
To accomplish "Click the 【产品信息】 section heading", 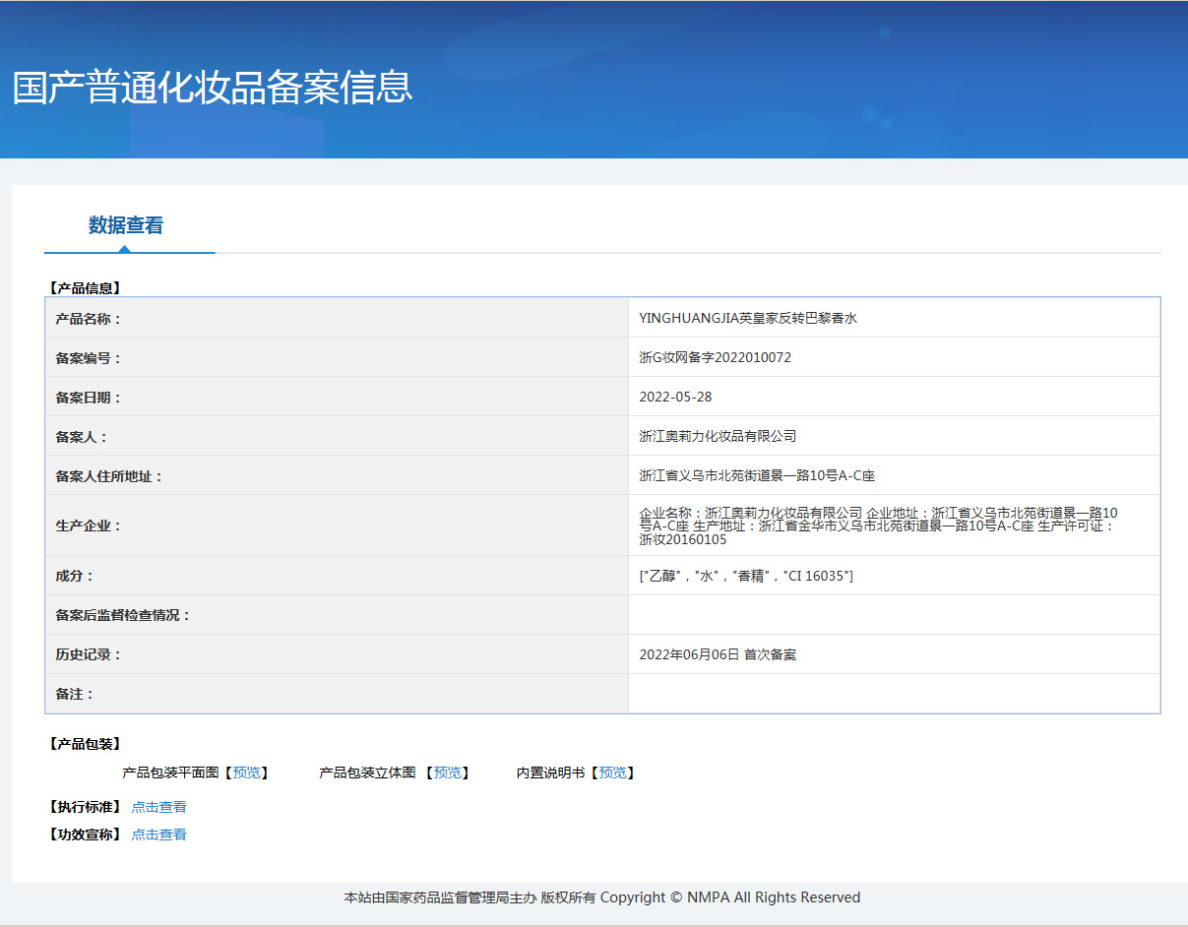I will point(84,288).
